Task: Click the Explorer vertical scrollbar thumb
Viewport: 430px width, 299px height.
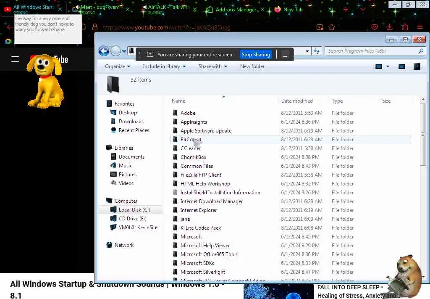Action: [423, 134]
